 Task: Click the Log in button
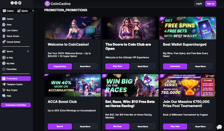click(199, 4)
